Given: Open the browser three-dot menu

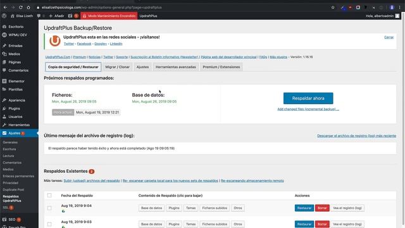Looking at the screenshot, I should coord(399,8).
